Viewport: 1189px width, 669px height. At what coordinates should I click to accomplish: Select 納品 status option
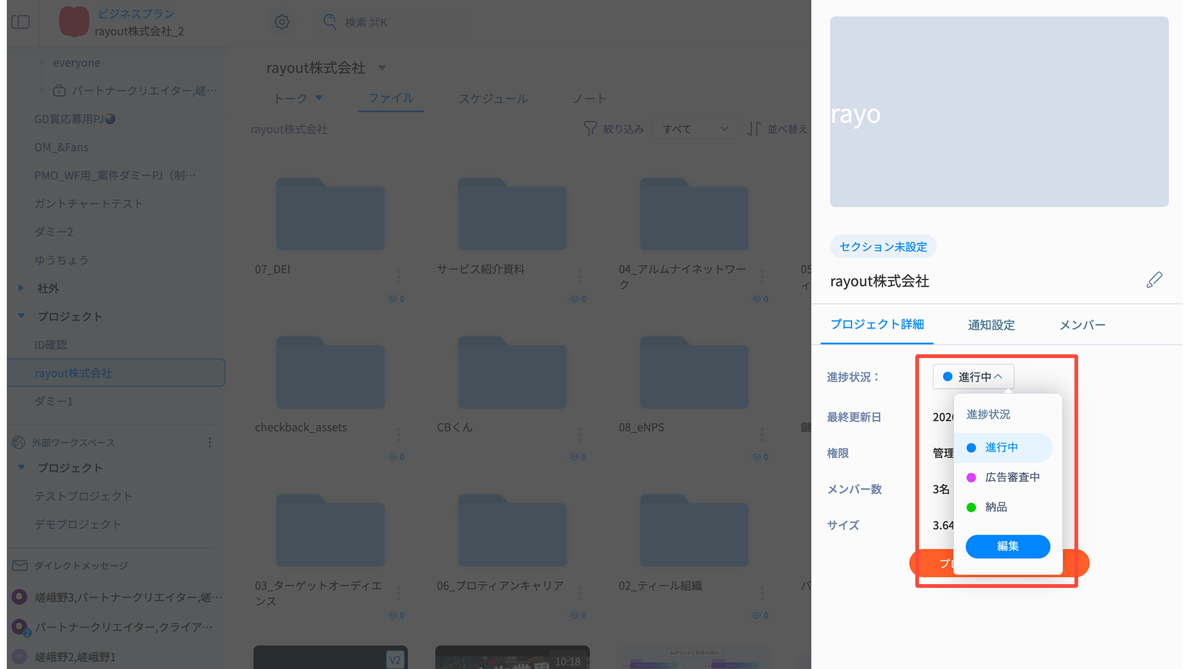[996, 507]
